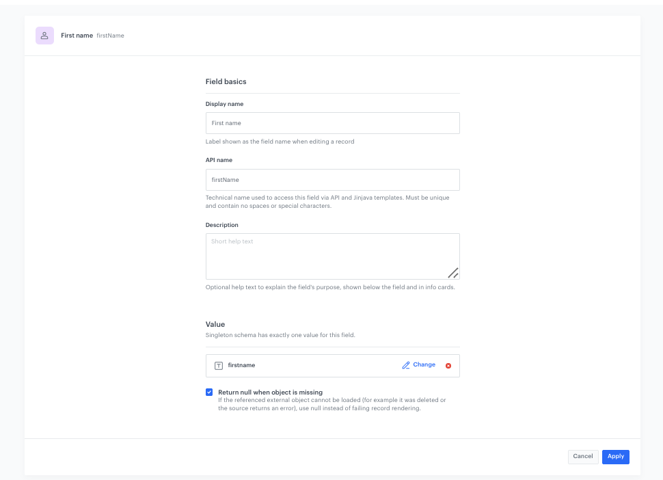Click the Value section heading

pos(215,324)
